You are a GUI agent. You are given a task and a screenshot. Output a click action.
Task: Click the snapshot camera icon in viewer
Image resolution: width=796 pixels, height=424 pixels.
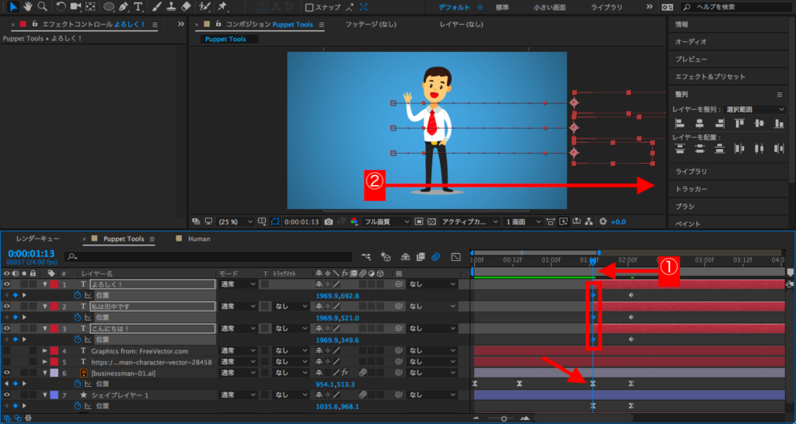(330, 222)
